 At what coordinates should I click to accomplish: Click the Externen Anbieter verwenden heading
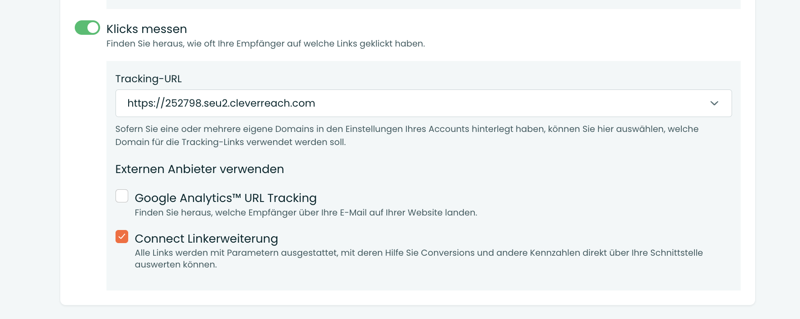pos(199,169)
